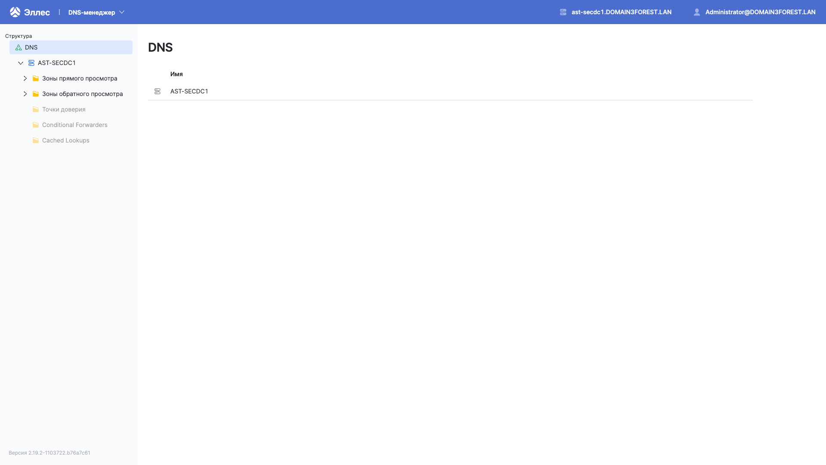Click the user icon in the top bar
826x465 pixels.
point(697,12)
